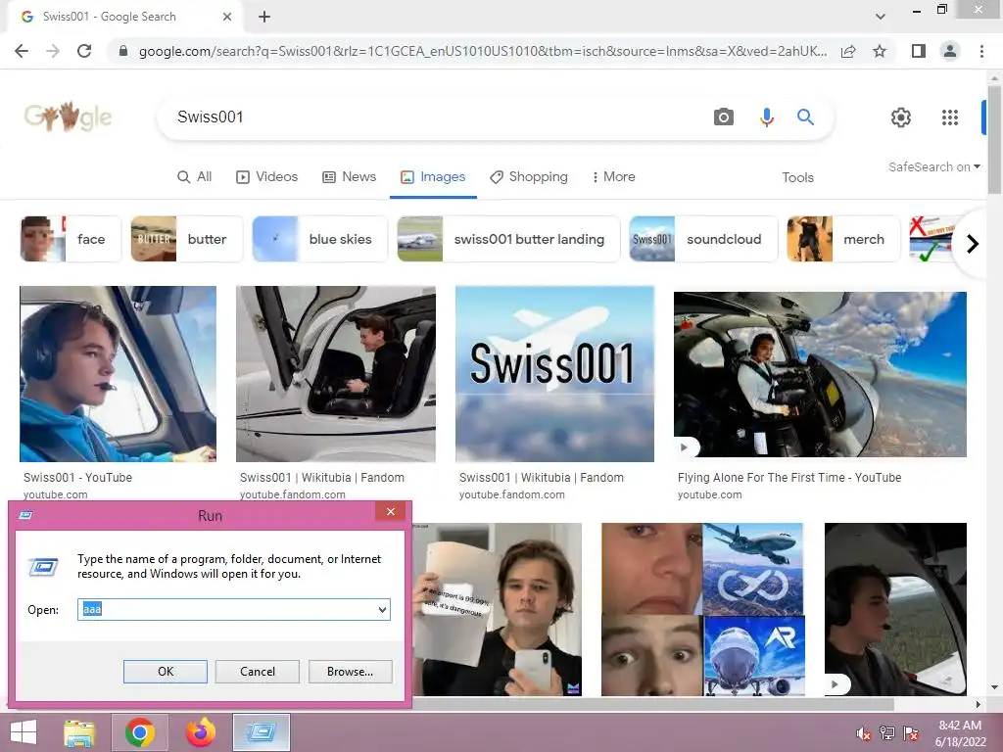This screenshot has width=1003, height=752.
Task: Open the taskbar clock and date
Action: [x=960, y=733]
